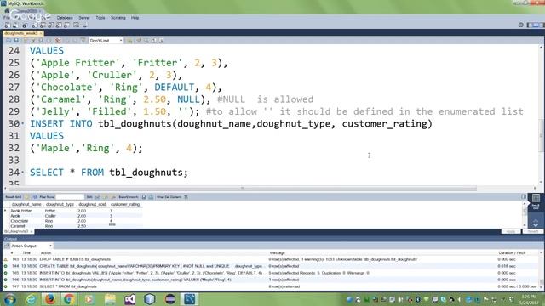
Task: Reconnect to DBMS toolbar icon
Action: coord(85,25)
